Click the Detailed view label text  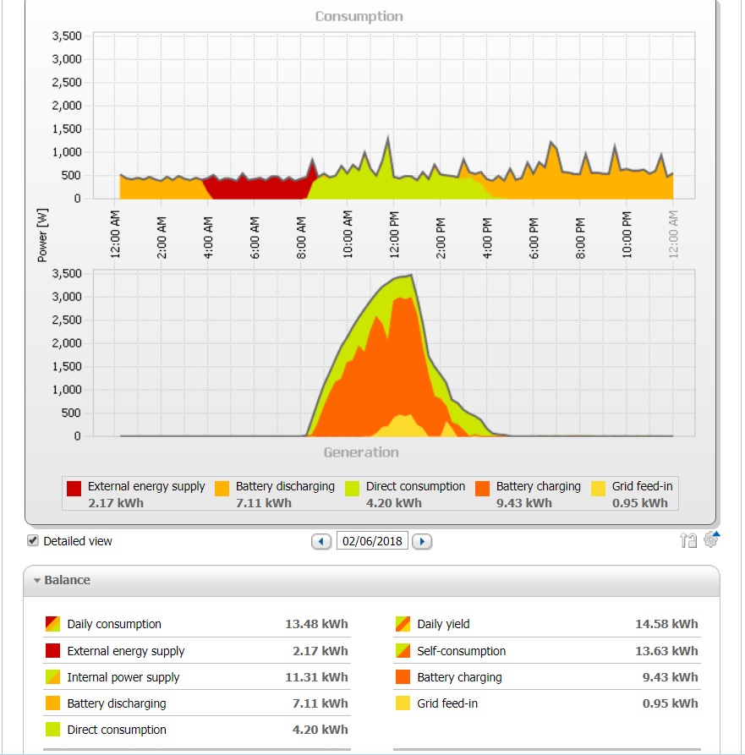coord(78,541)
